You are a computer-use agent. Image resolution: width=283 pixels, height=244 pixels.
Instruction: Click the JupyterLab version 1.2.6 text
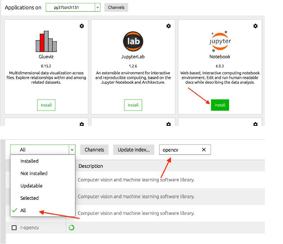coord(133,66)
